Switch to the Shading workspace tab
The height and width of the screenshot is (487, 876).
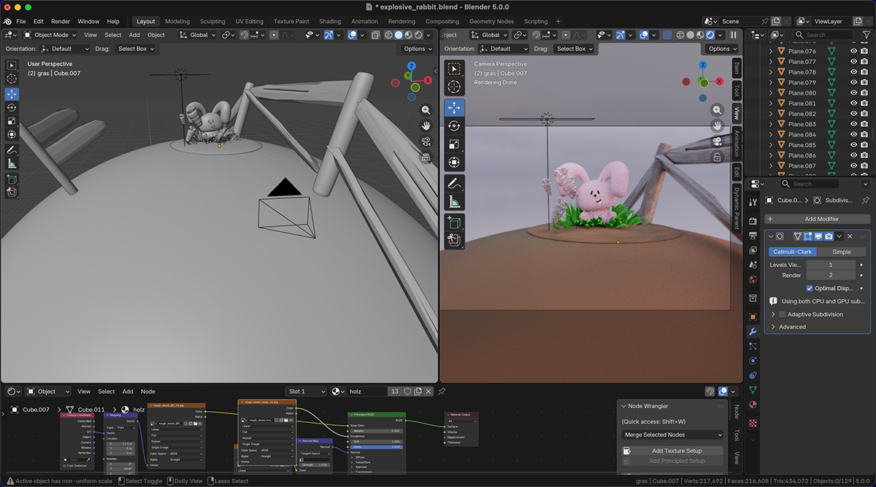pos(330,21)
